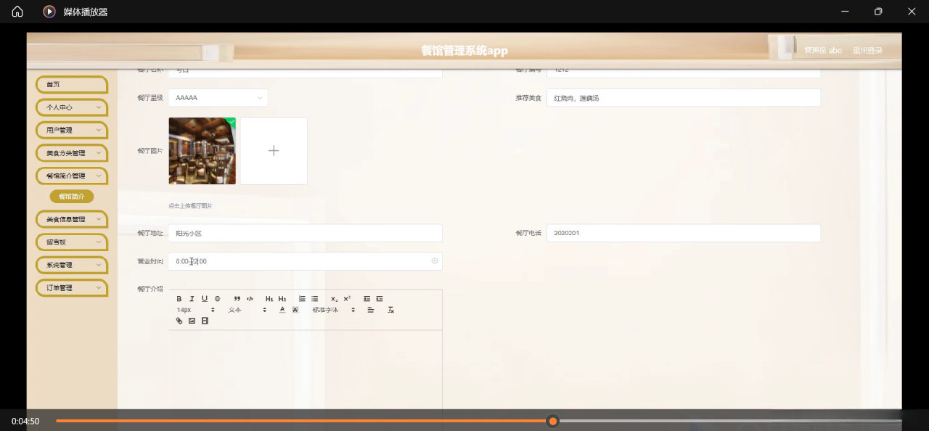Apply superscript formatting

tap(347, 299)
